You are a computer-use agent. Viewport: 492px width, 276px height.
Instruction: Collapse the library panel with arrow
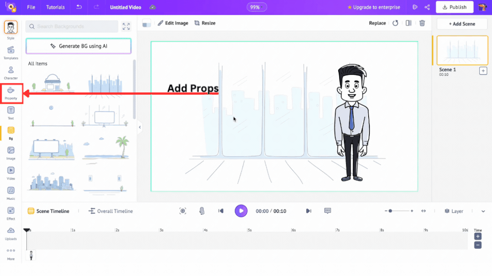pos(140,127)
